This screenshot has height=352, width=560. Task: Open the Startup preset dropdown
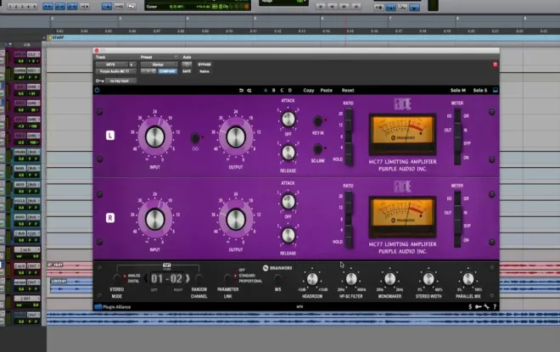[x=159, y=64]
